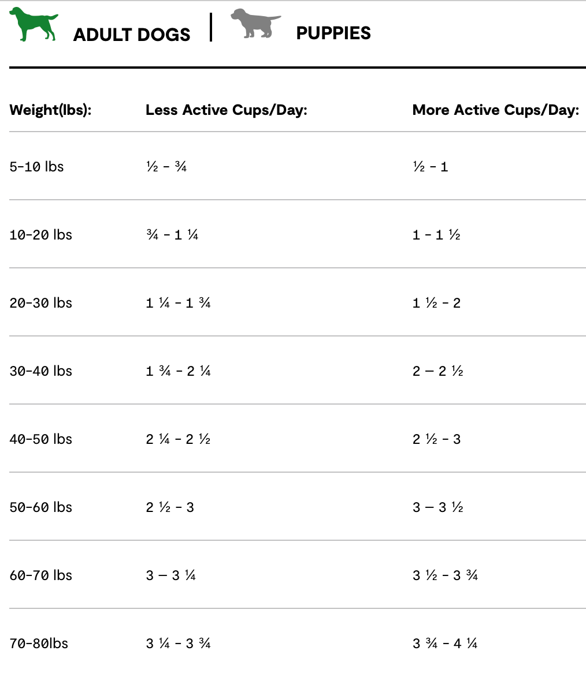
Task: Select the more active value 3 ¾ - 4 ¼
Action: [445, 644]
